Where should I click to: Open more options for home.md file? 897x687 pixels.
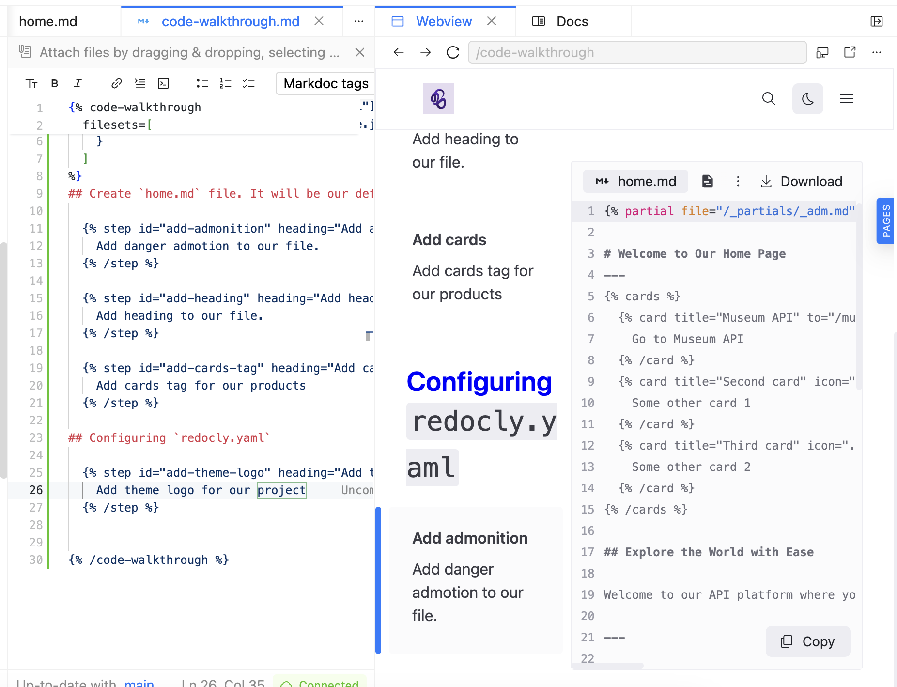click(x=738, y=181)
